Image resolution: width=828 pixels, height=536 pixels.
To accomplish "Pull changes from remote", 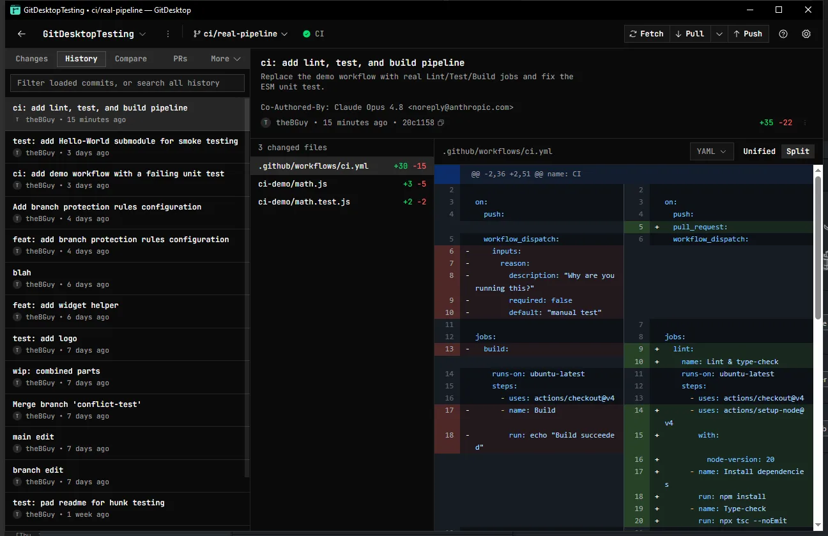I will (x=690, y=34).
